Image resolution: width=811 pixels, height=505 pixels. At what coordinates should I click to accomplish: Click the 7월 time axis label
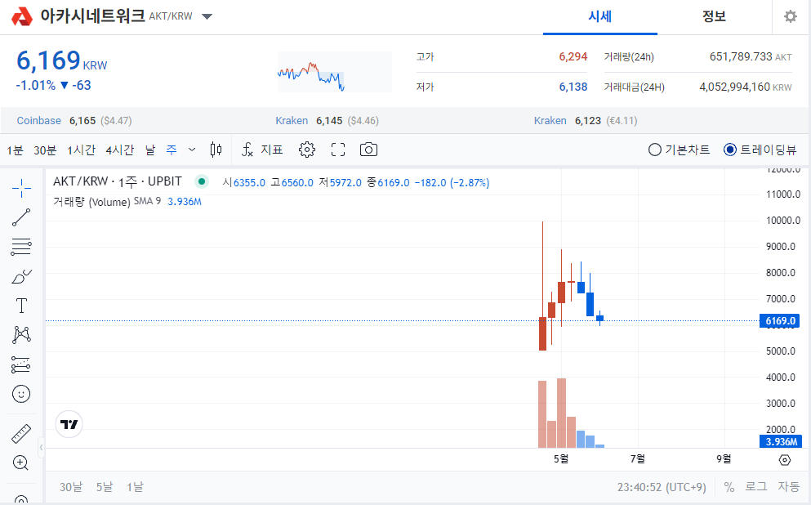pyautogui.click(x=638, y=459)
